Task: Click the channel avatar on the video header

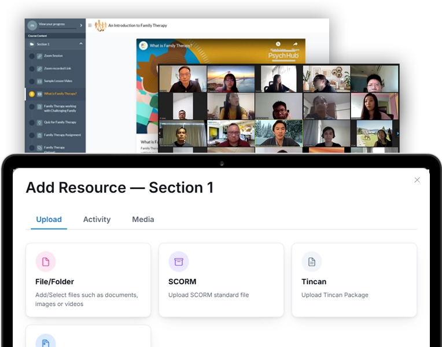Action: [143, 45]
